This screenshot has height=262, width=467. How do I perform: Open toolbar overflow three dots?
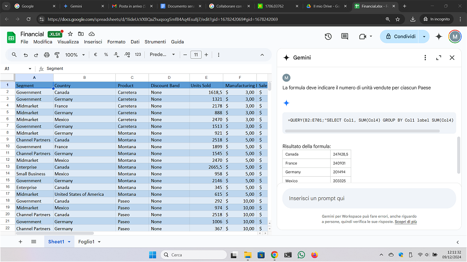pos(219,55)
